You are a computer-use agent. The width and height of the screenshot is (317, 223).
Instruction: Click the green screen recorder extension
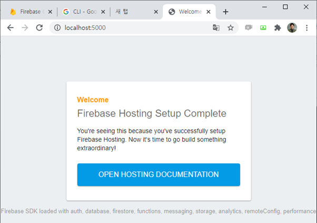click(263, 27)
